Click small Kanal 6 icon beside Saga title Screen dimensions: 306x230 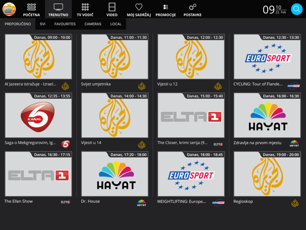pos(65,144)
